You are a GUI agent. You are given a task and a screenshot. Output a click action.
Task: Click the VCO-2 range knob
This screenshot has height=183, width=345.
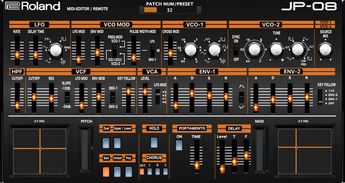255,50
